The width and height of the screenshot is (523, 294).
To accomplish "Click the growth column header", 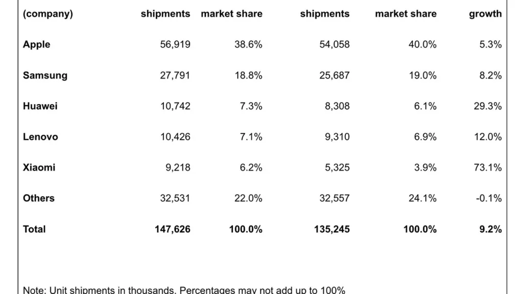I will click(x=485, y=14).
